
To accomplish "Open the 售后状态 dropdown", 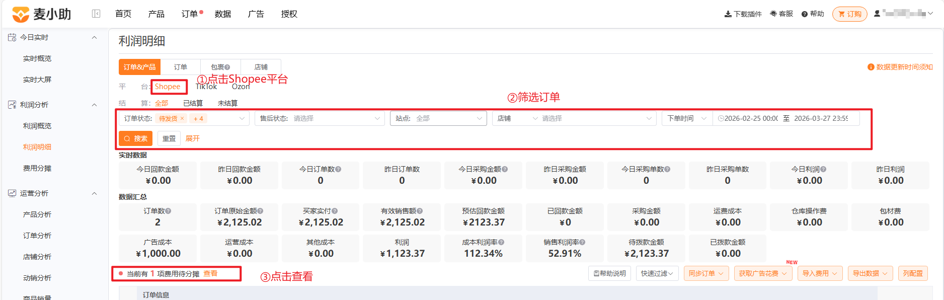I will (x=320, y=118).
